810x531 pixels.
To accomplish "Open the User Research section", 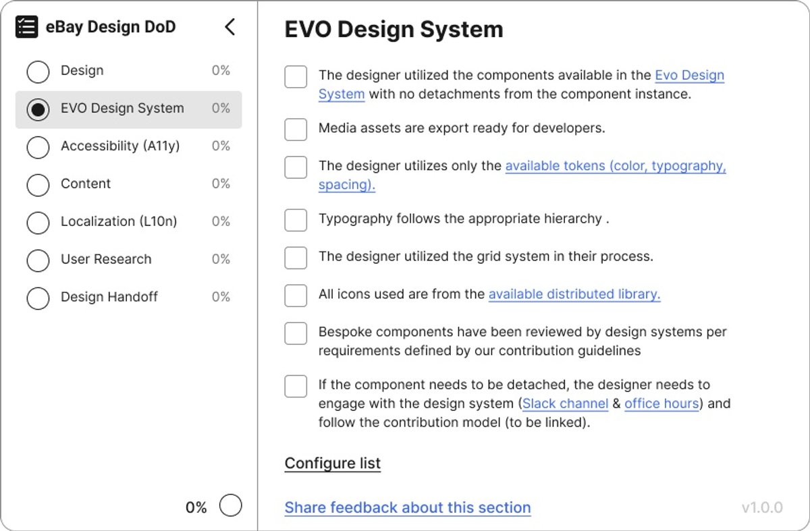I will coord(128,260).
